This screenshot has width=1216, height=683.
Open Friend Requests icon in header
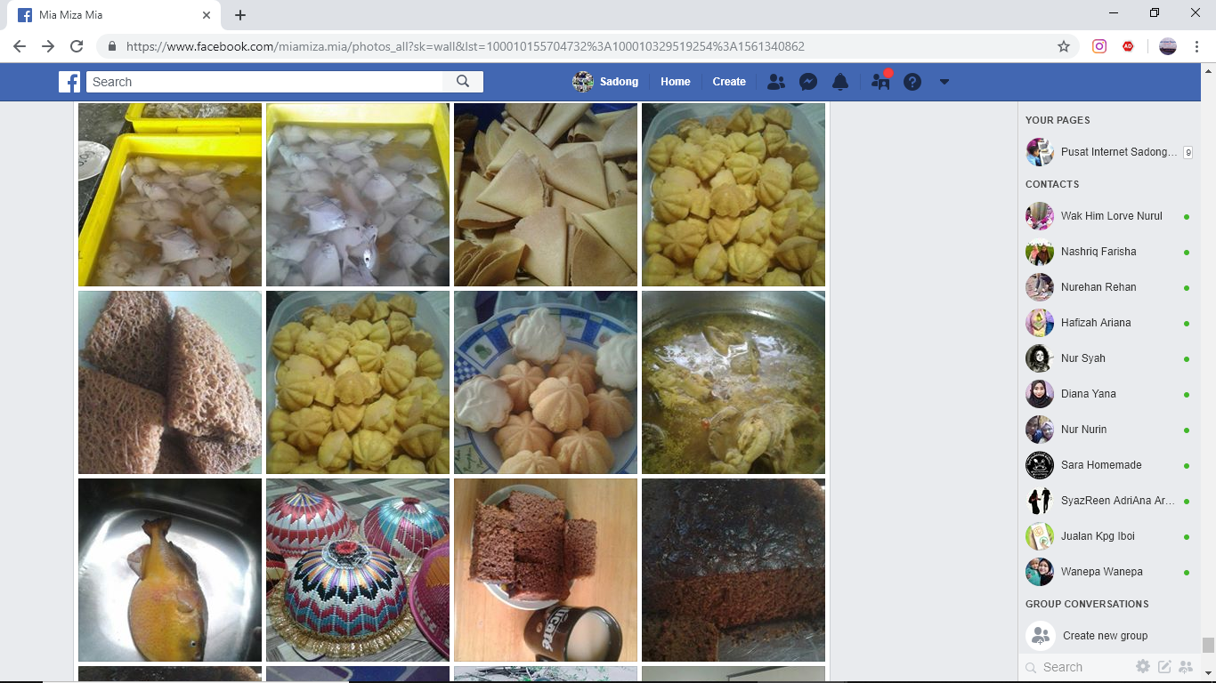[775, 82]
